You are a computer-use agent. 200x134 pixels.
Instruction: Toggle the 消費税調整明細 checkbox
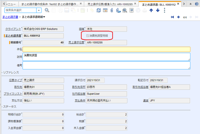tap(87, 36)
